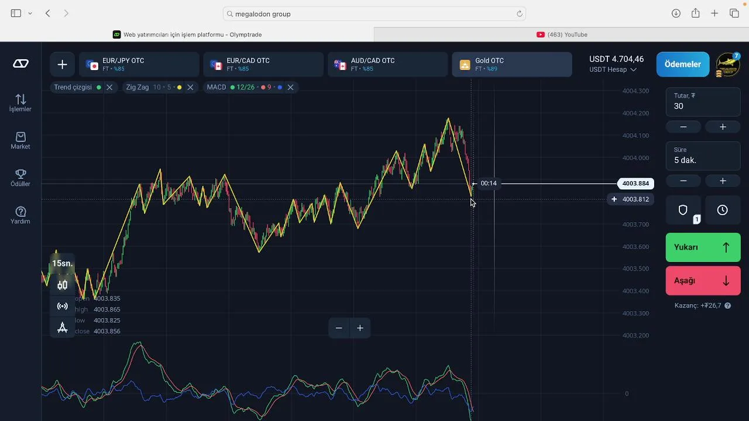This screenshot has height=421, width=749.
Task: Place a Yukarı up trade
Action: point(703,247)
